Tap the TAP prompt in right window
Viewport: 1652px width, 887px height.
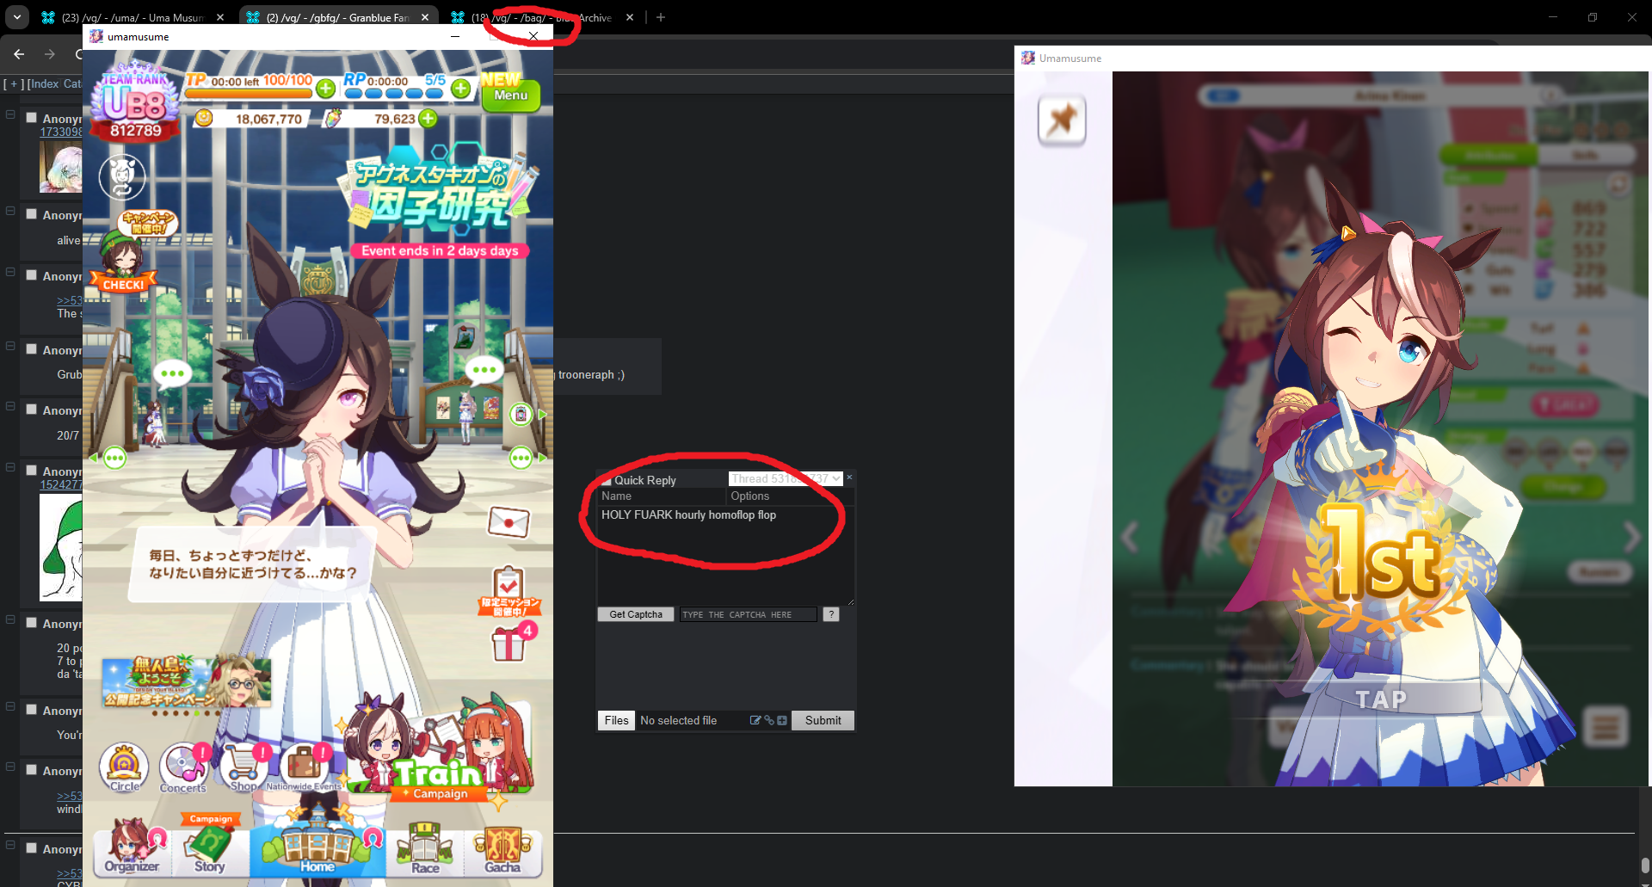tap(1382, 699)
